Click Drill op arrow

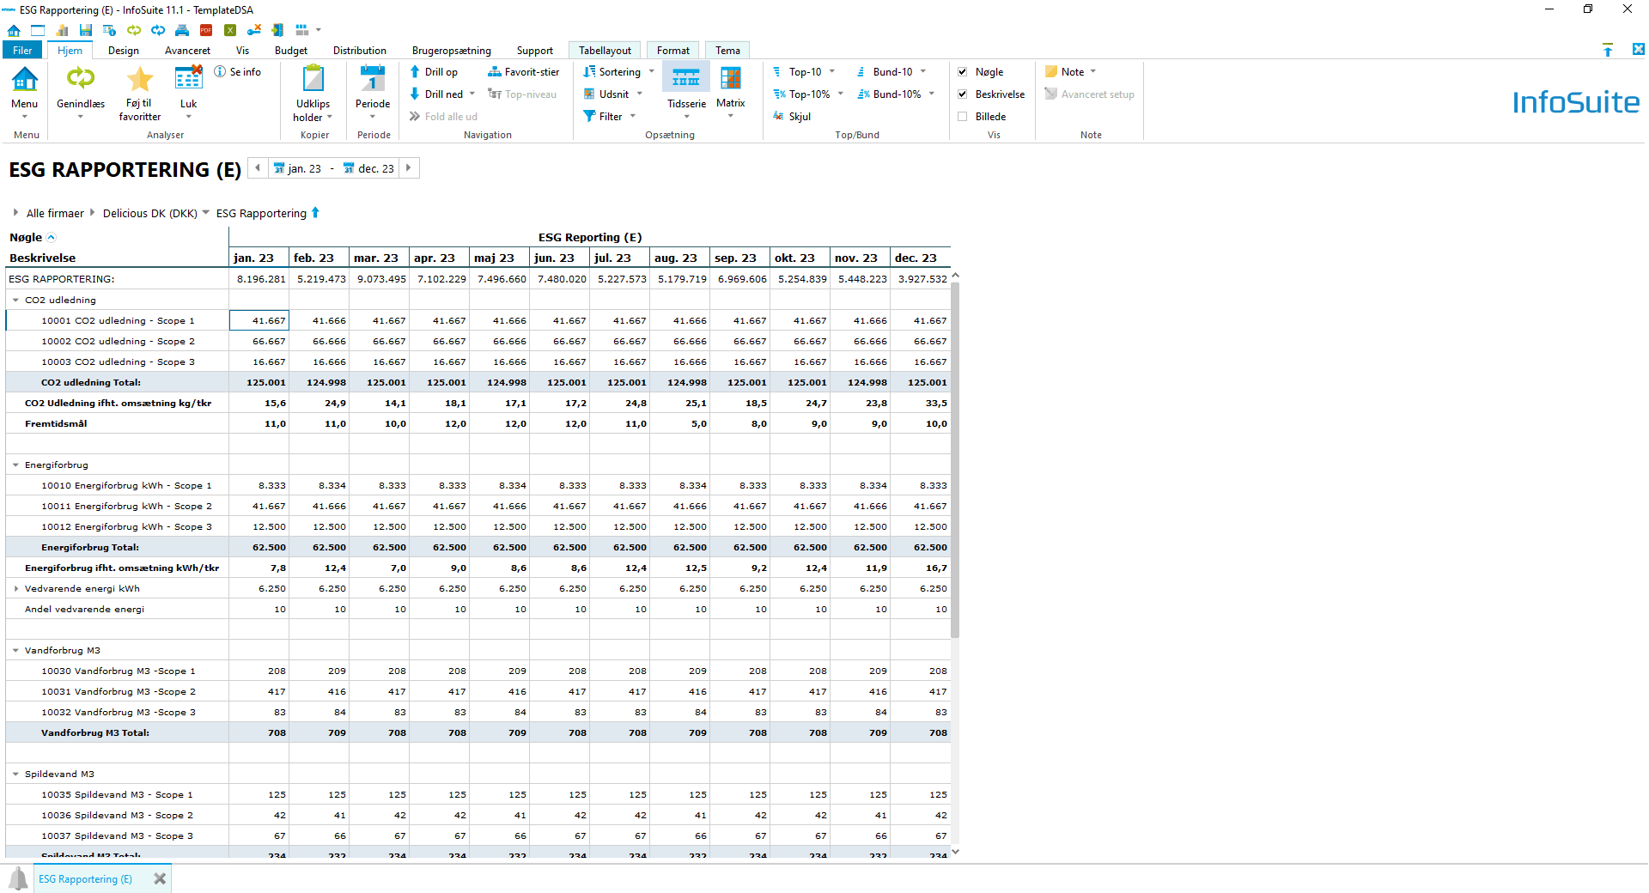(x=434, y=72)
